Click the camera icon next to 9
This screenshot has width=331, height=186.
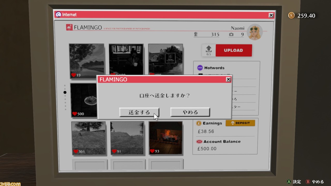click(x=231, y=34)
